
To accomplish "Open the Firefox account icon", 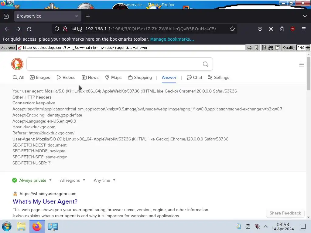I will click(271, 29).
